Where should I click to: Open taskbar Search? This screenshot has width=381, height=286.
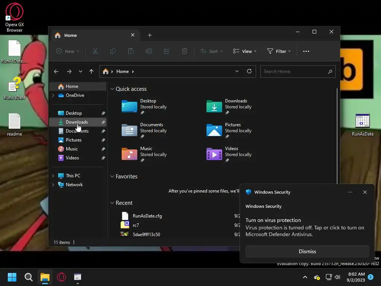coord(28,277)
